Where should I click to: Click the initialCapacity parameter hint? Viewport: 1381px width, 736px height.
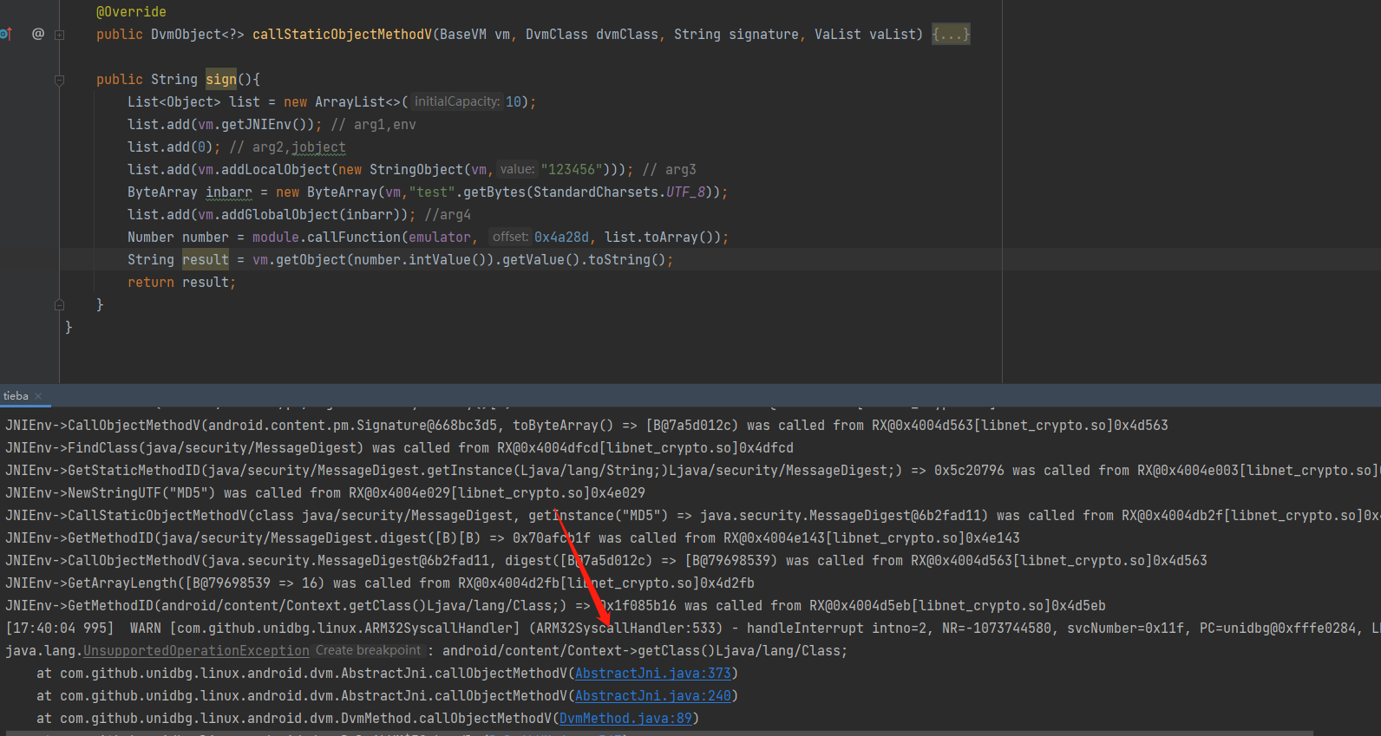pos(456,101)
